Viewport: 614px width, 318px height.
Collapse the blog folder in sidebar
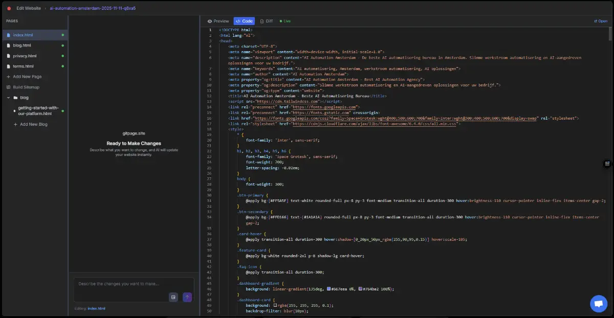pyautogui.click(x=8, y=98)
